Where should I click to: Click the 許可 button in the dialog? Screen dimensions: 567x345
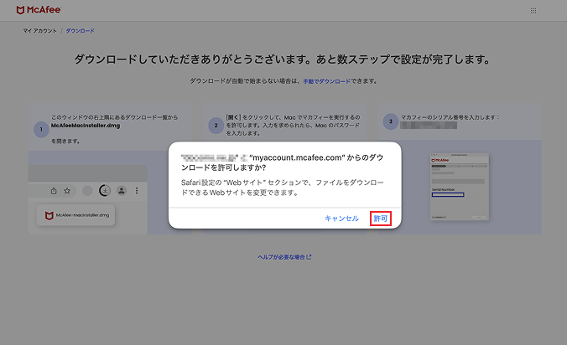pos(381,219)
